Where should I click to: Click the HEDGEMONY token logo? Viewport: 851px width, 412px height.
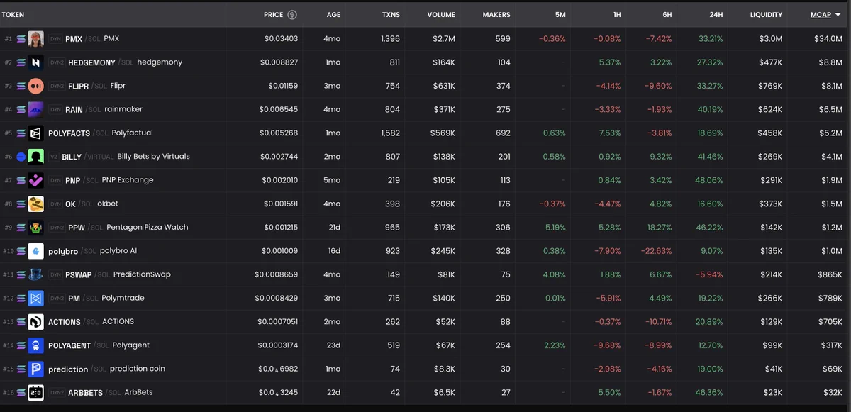[x=35, y=62]
